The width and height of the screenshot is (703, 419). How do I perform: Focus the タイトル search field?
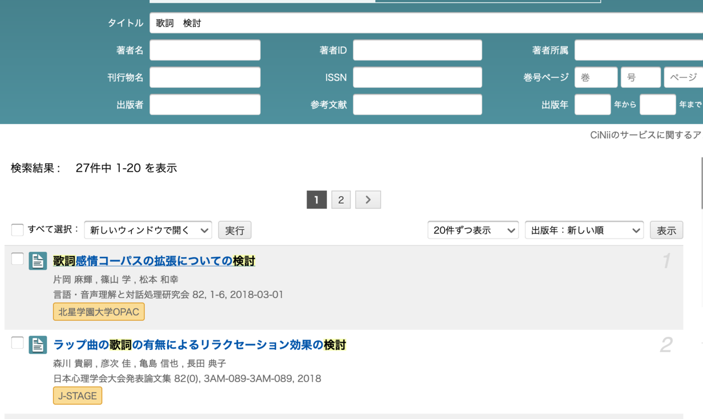tap(426, 23)
